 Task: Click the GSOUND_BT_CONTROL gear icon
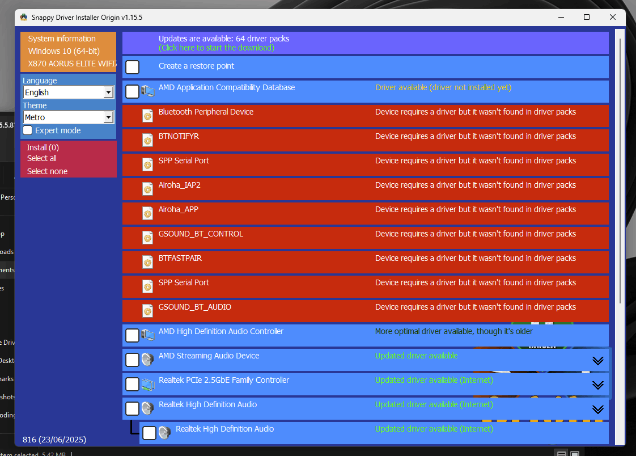point(148,238)
